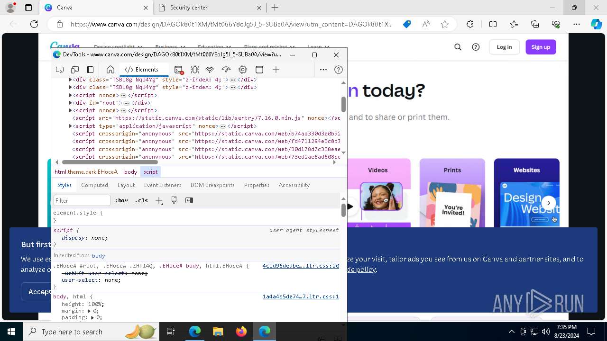Screen dimensions: 607x341
Task: Open Canva help question icon
Action: point(476,47)
